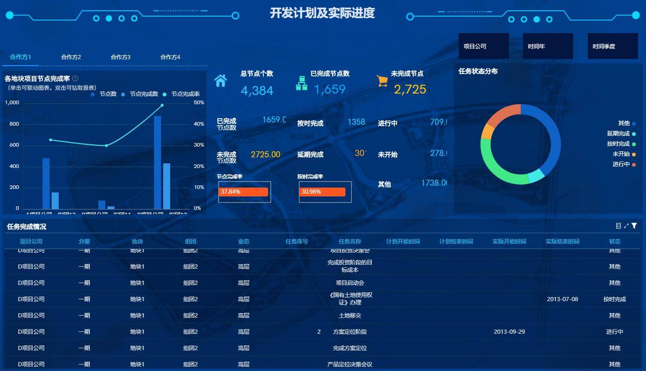
Task: Toggle the 节点完成率 legend line
Action: pos(181,94)
